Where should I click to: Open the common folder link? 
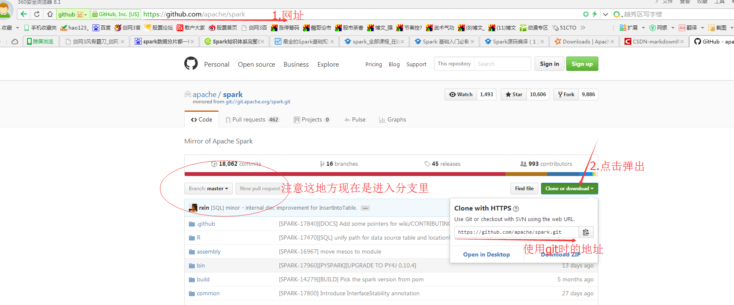208,293
